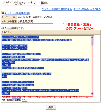Click the <{if $henko_flag}> line
Screen dimensions: 102x110
[x=14, y=57]
